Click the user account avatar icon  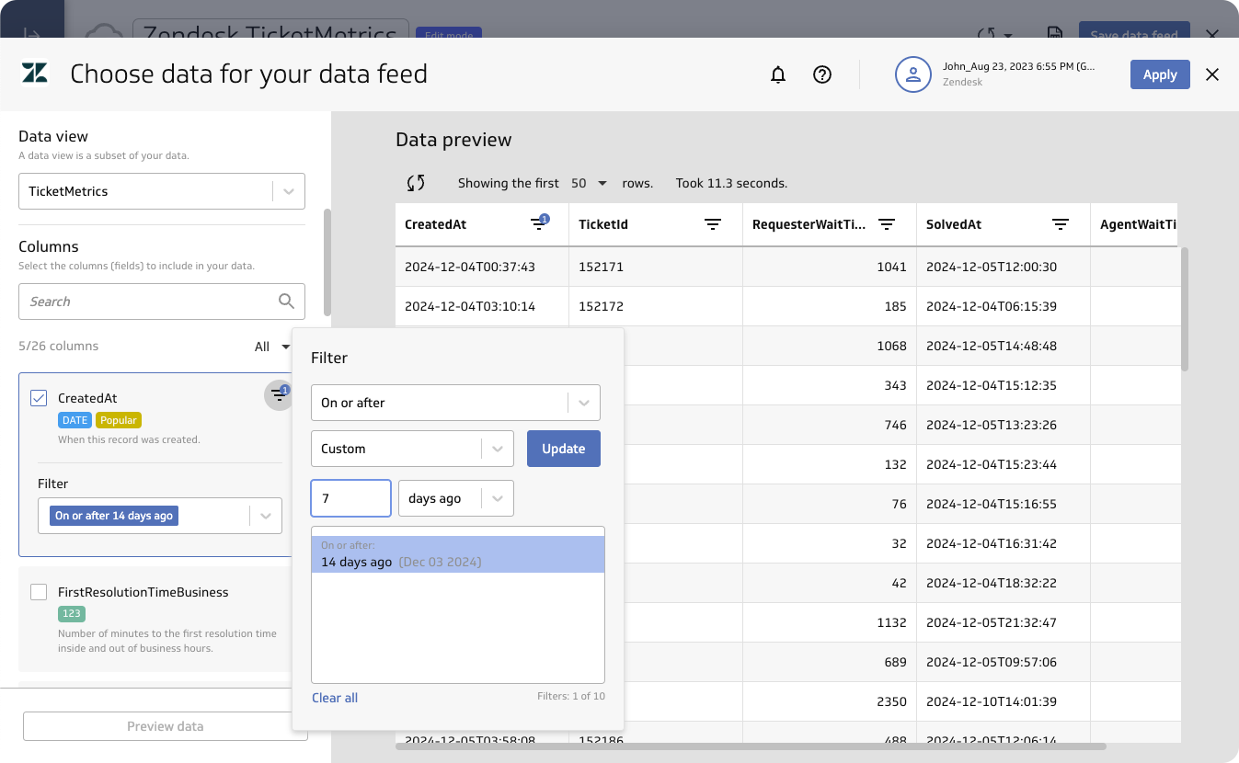pos(913,74)
